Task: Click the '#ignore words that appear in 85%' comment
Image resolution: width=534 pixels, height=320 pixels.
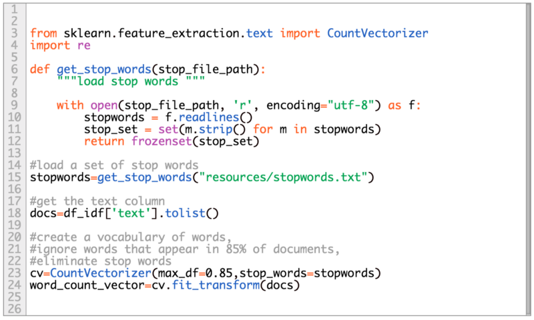Action: tap(185, 249)
